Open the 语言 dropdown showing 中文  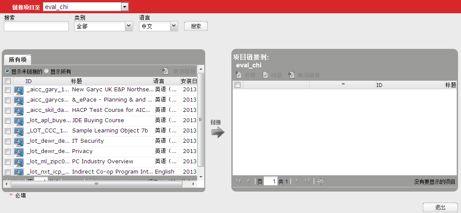click(x=174, y=26)
